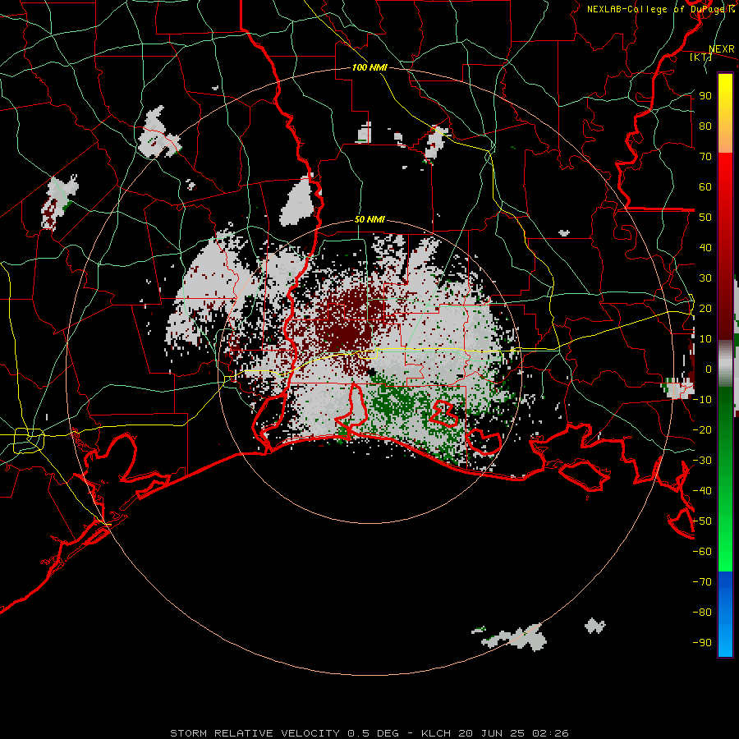
Task: Click the positive 80 knot scale label
Action: [705, 126]
